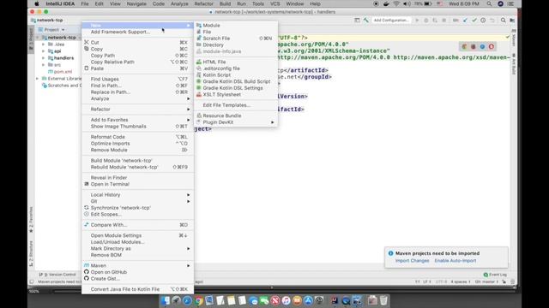Choose XSLT Stylesheet from New submenu

236,95
